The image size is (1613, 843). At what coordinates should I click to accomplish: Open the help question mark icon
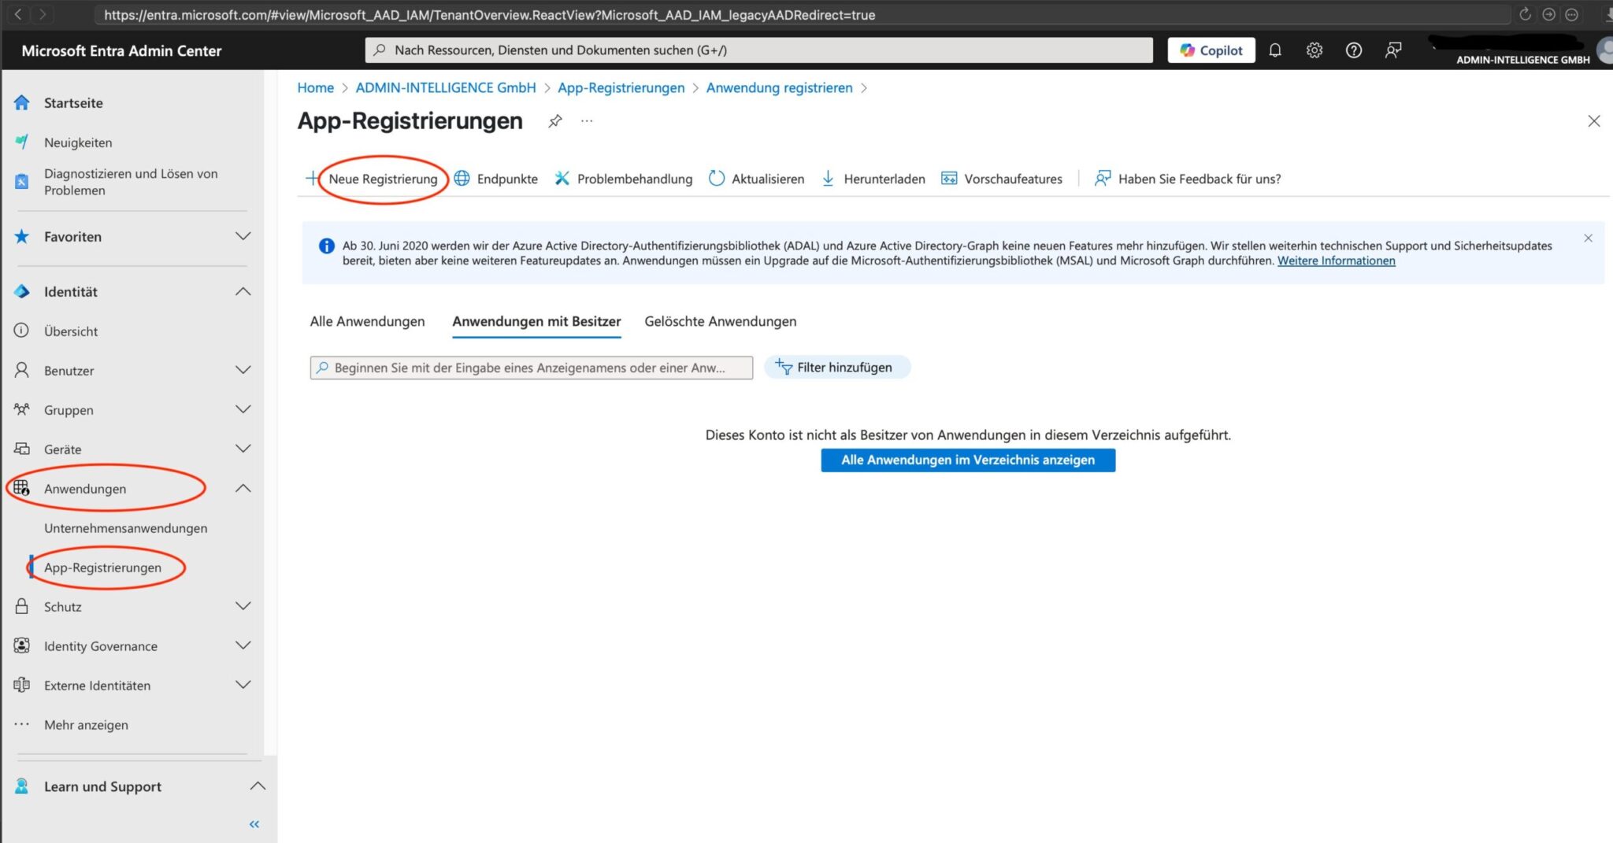[1355, 50]
